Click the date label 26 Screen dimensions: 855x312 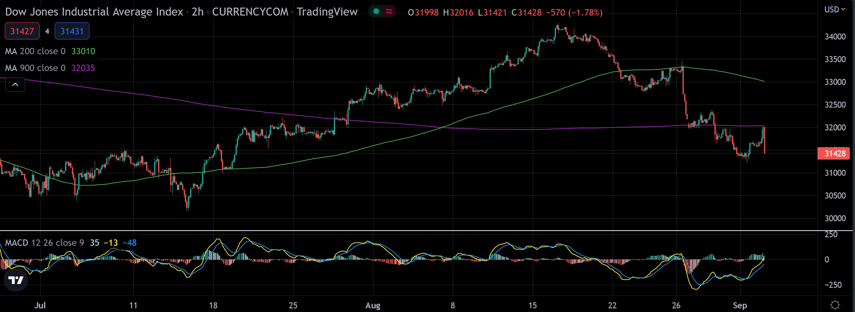pos(676,305)
